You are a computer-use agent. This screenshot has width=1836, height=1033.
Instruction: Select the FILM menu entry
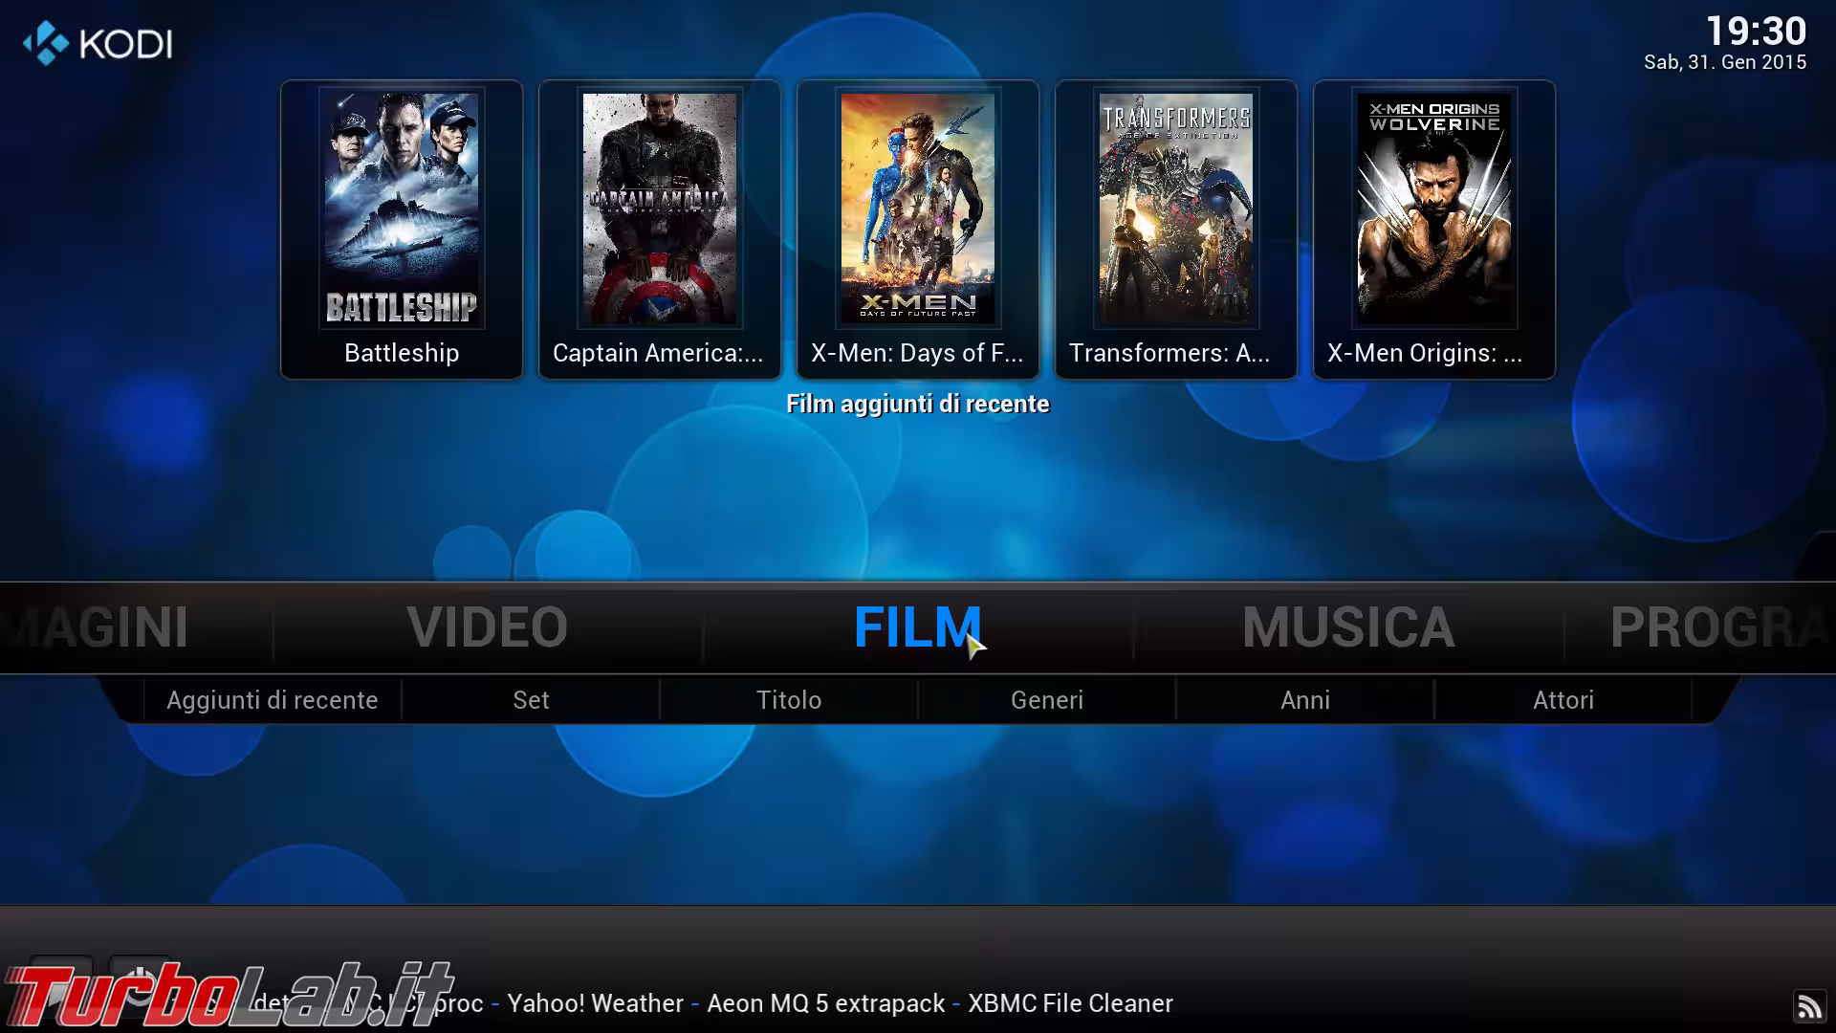pos(915,626)
